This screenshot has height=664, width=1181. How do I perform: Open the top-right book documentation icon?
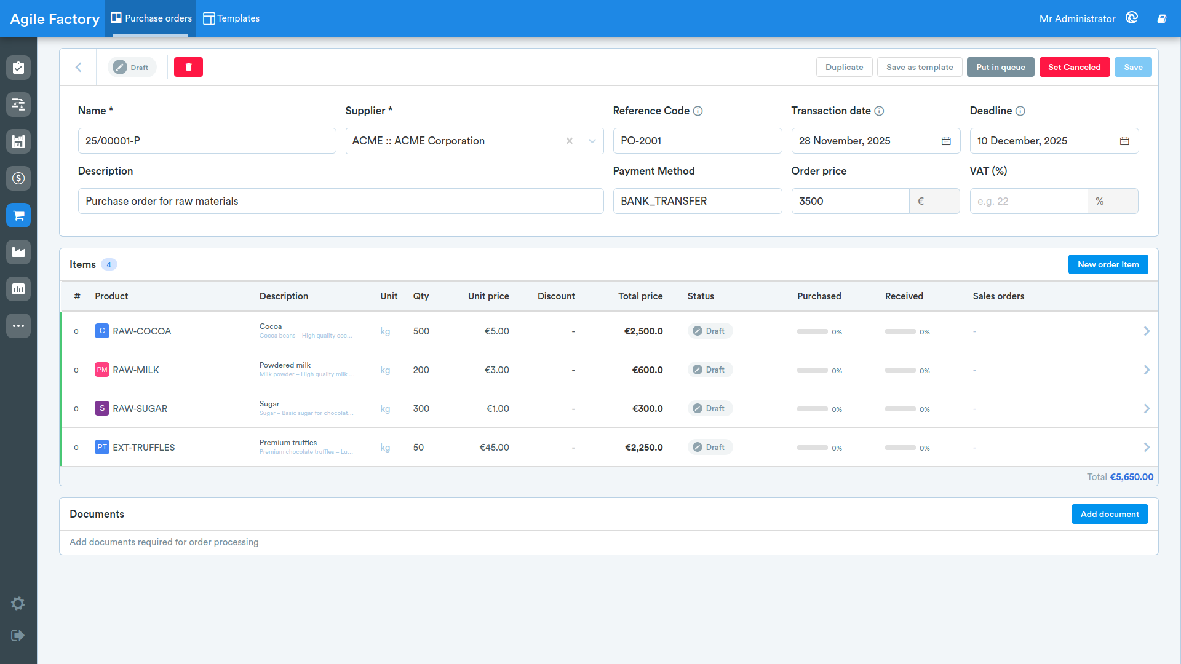[1161, 18]
